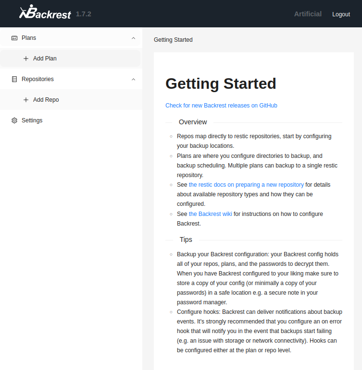The image size is (362, 370).
Task: Select the Plans menu label
Action: [x=29, y=38]
